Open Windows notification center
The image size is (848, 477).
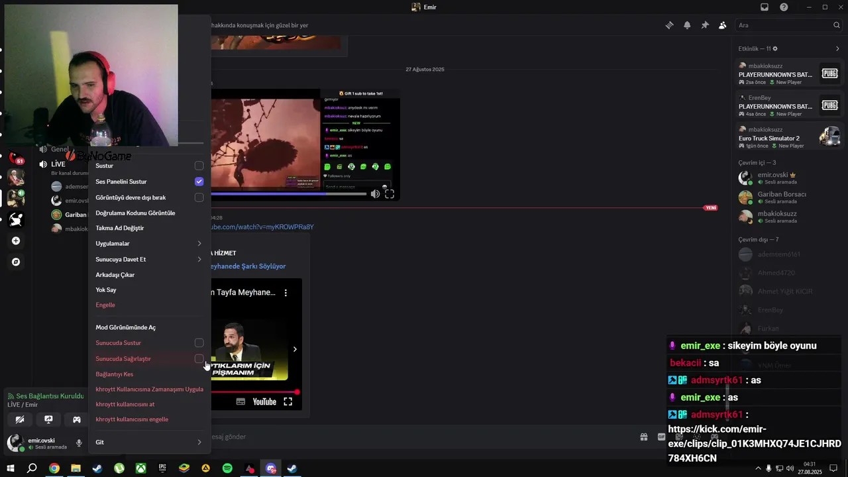pos(833,468)
